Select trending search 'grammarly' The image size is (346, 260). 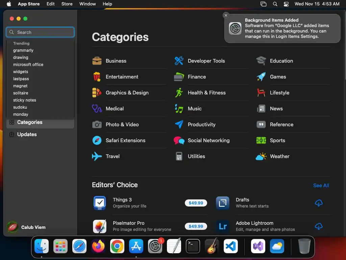(x=23, y=50)
